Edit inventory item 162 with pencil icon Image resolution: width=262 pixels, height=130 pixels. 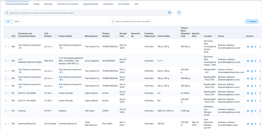(x=252, y=86)
